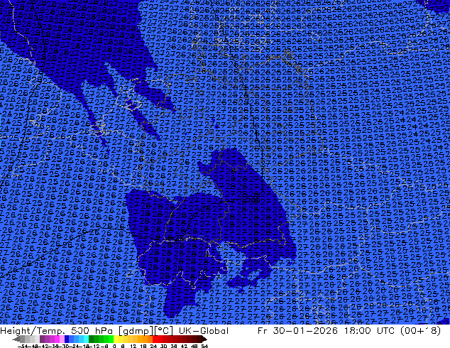Click the 54 value on the legend
Image resolution: width=450 pixels, height=348 pixels.
[x=204, y=346]
